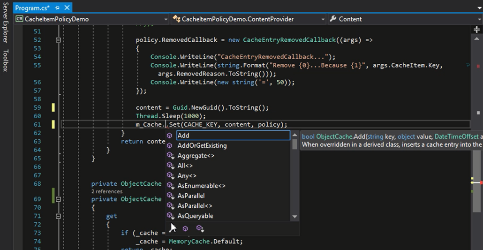Click the extension method icon beside Aggregate<>

click(x=170, y=156)
